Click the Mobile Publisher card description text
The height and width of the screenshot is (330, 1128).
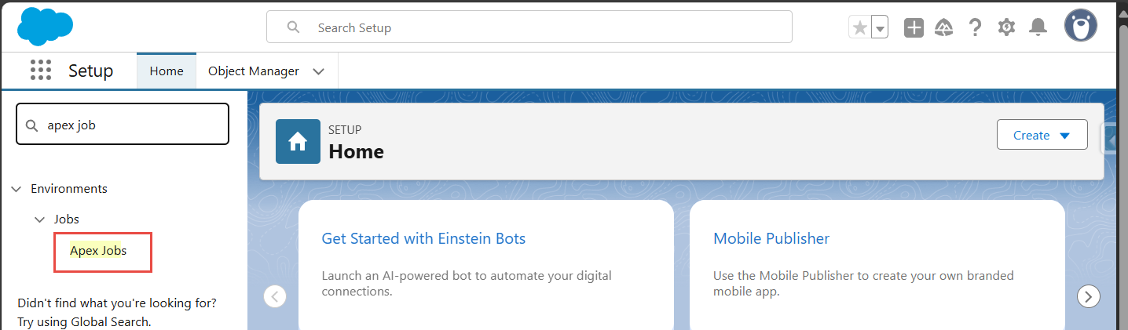(x=863, y=283)
